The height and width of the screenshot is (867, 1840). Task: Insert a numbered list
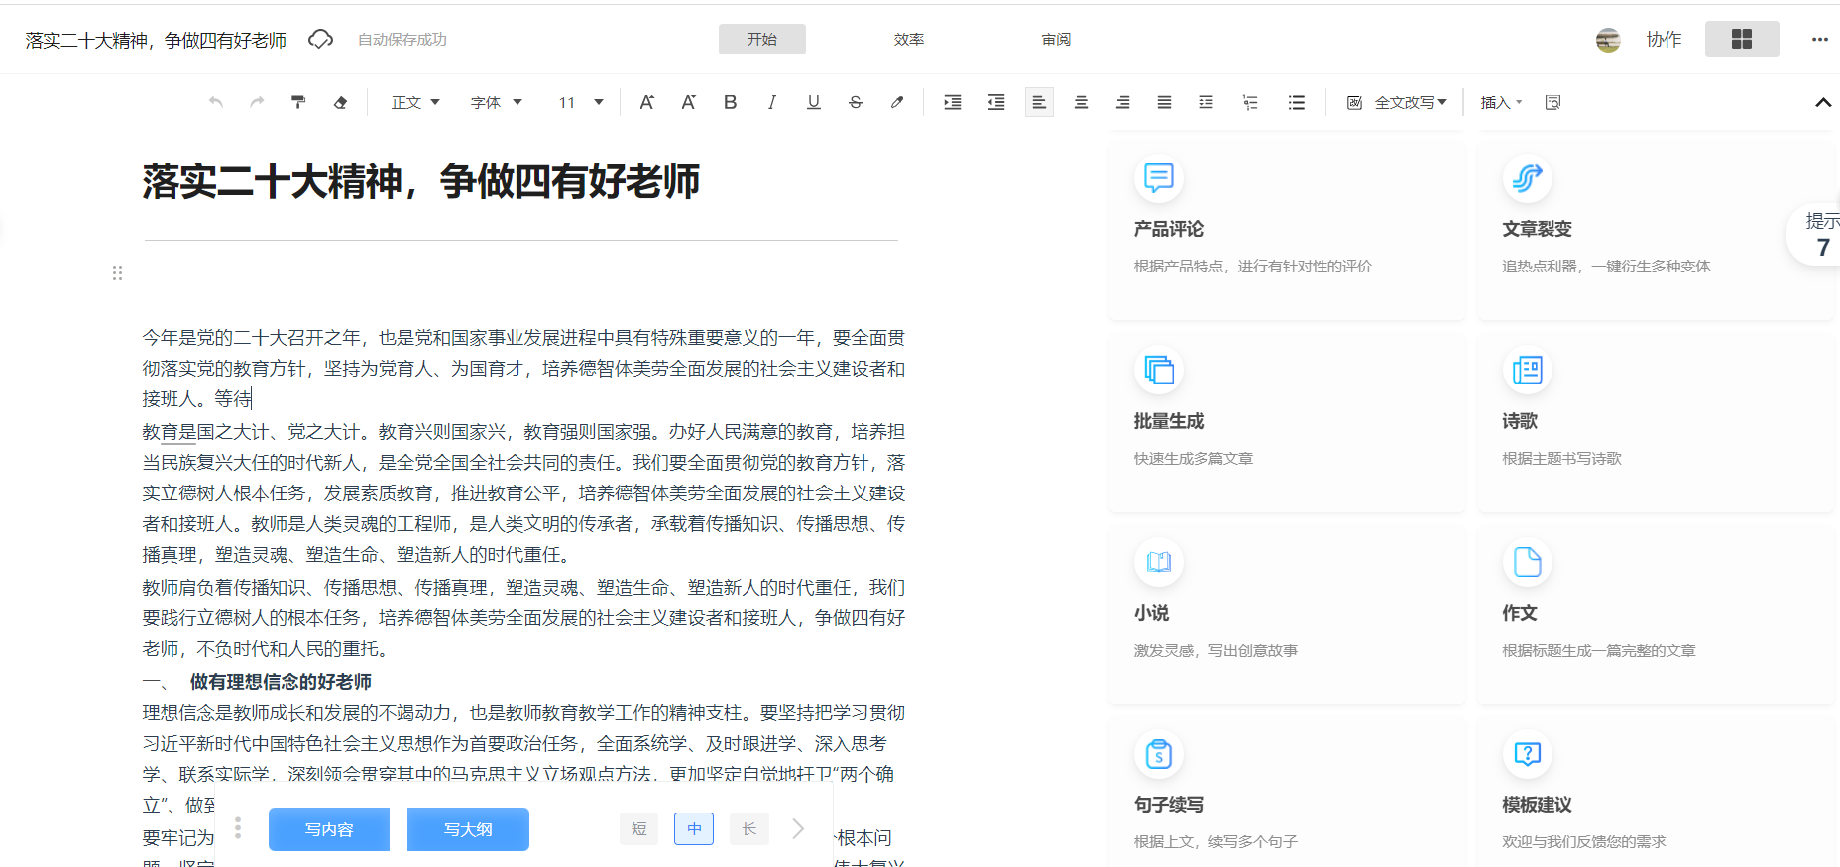click(x=1250, y=102)
